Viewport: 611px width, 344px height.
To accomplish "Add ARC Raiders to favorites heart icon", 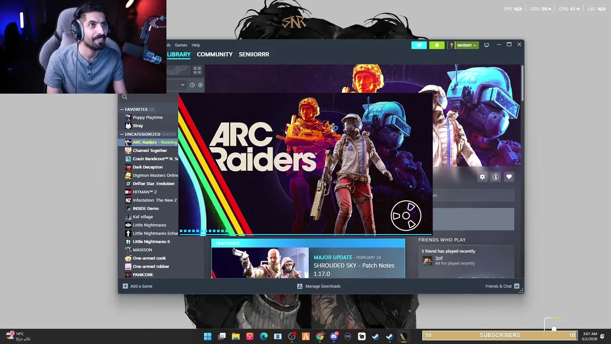I will (509, 177).
